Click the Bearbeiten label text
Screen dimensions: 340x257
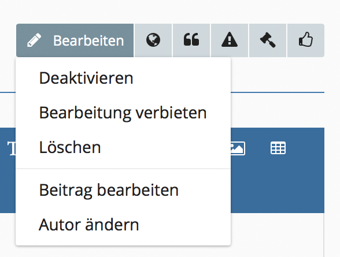tap(88, 40)
